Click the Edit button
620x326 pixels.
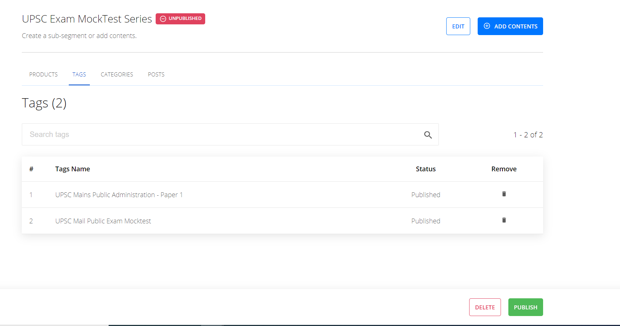(x=458, y=26)
